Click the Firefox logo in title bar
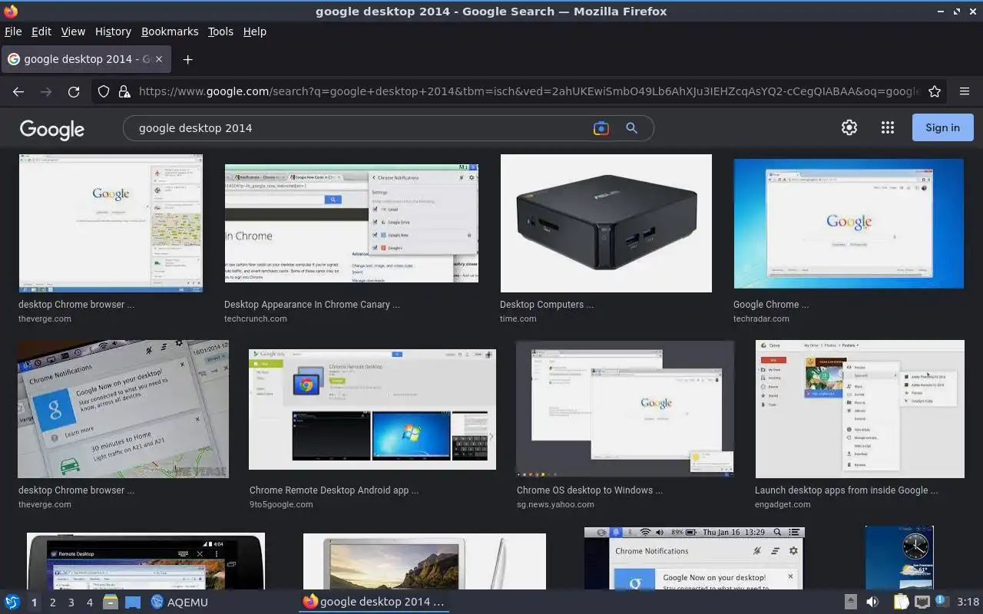 tap(11, 11)
